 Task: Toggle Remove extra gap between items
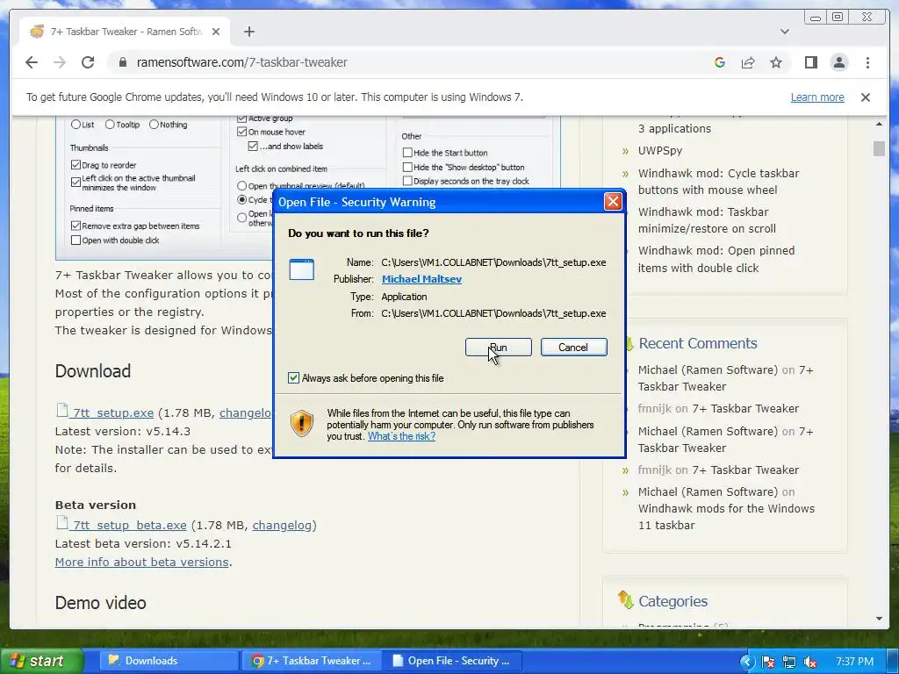[76, 226]
